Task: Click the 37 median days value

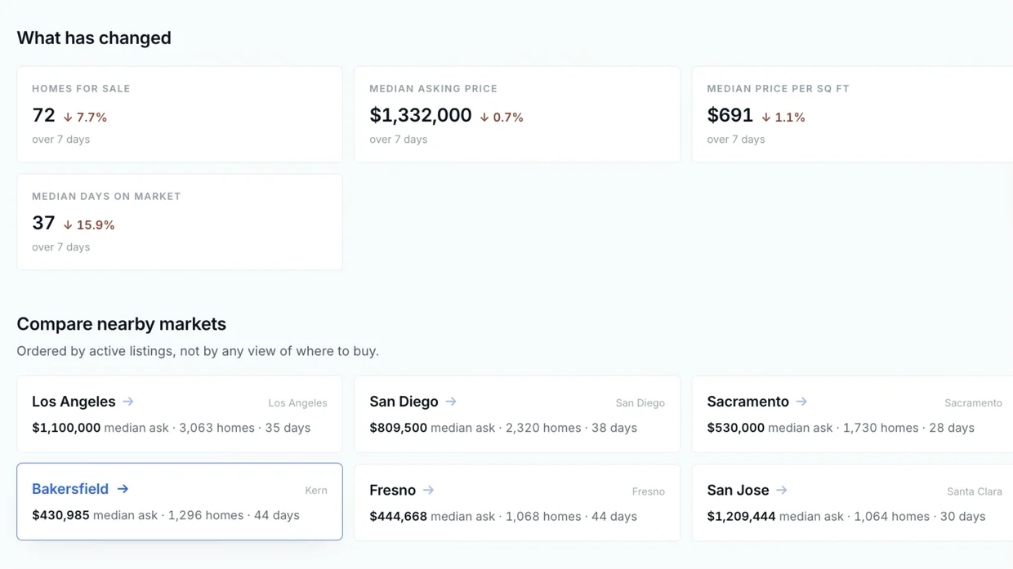Action: click(43, 223)
